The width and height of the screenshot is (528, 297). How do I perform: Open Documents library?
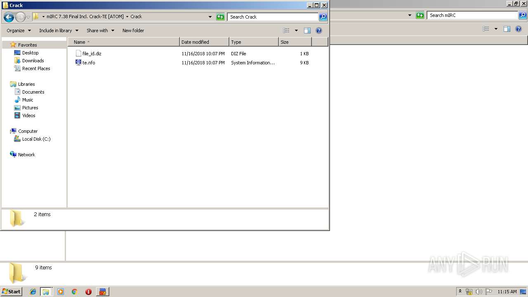point(33,92)
